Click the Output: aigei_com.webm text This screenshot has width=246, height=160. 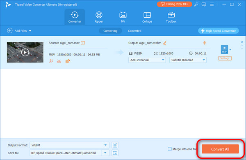[145, 43]
